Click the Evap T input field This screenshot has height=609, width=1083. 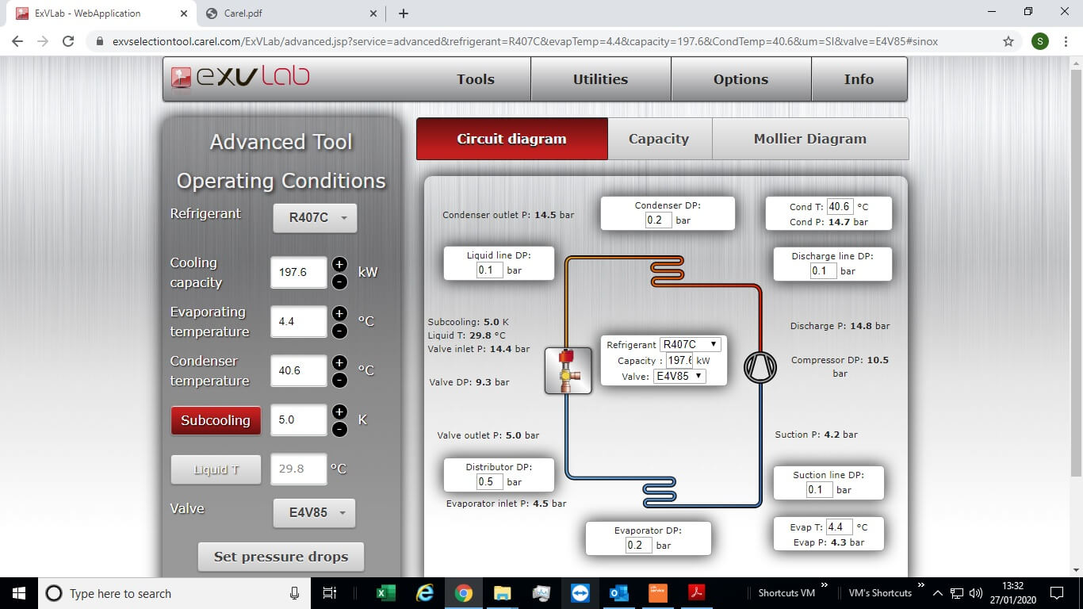(839, 527)
